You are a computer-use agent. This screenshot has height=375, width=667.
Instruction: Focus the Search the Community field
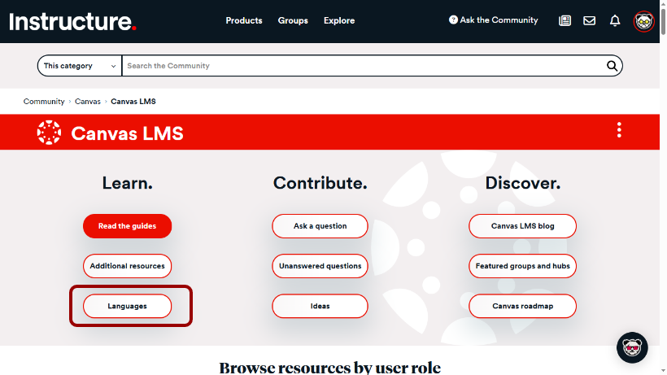(364, 66)
